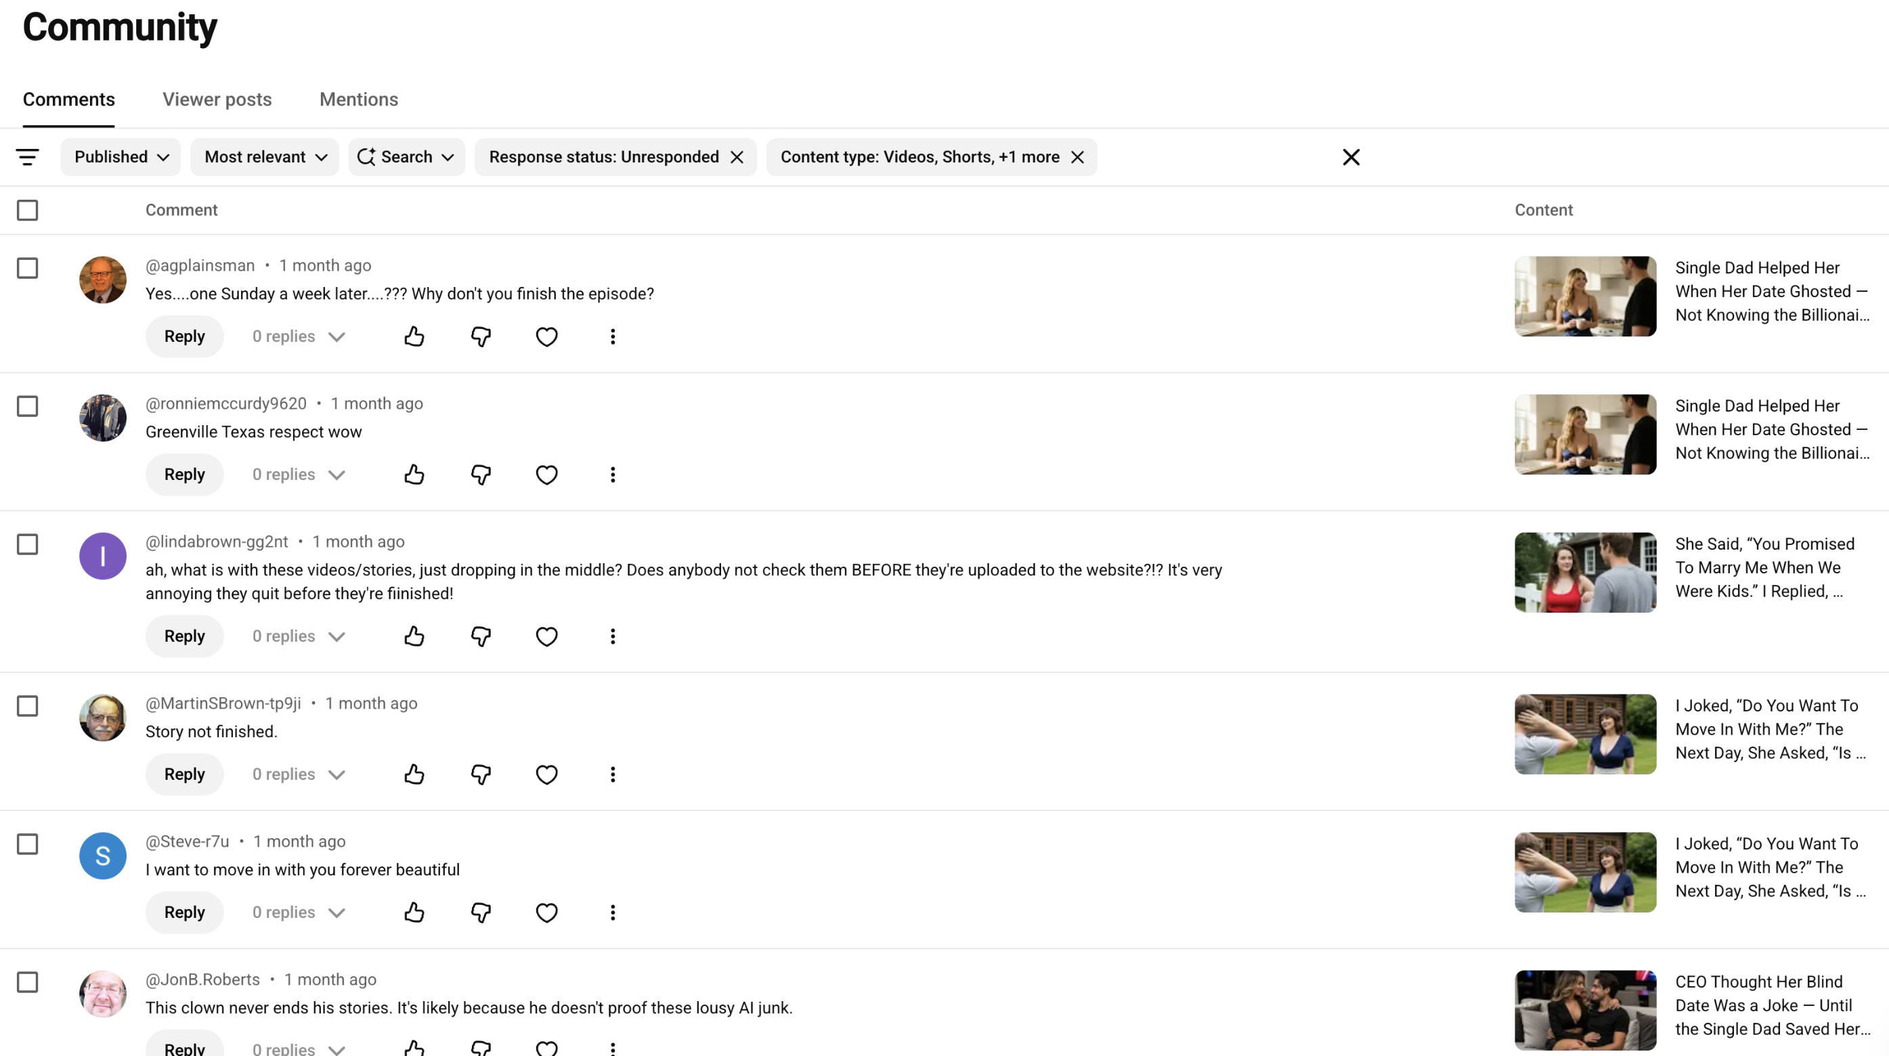Remove the Response status: Unresponded filter
This screenshot has width=1889, height=1056.
[737, 157]
